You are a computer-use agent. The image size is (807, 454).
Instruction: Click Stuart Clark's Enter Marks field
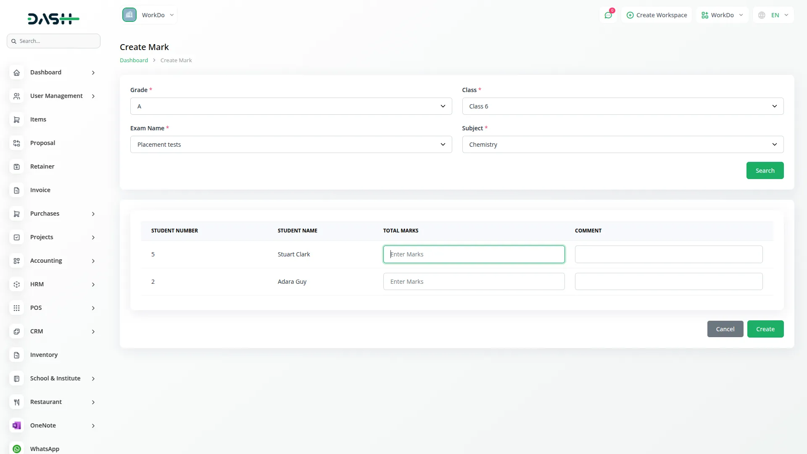pos(474,254)
